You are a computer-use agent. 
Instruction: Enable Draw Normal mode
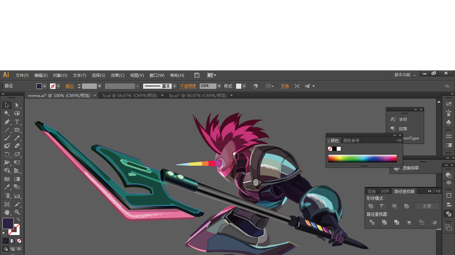coord(6,249)
